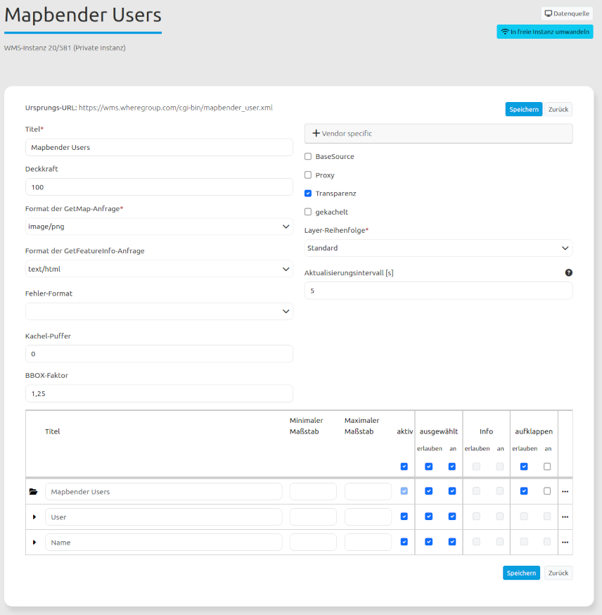The image size is (602, 615).
Task: Toggle the Proxy checkbox
Action: [x=308, y=175]
